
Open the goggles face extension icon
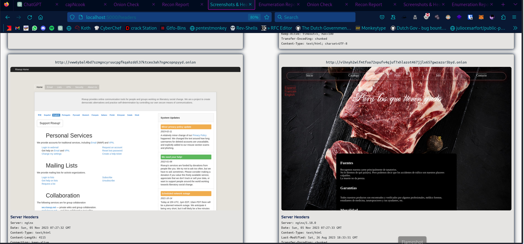click(x=448, y=17)
